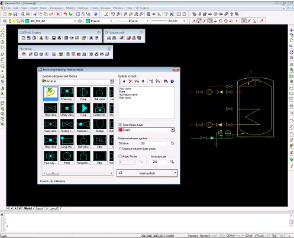This screenshot has width=294, height=238.
Task: Click the Distance input field
Action: click(x=153, y=143)
